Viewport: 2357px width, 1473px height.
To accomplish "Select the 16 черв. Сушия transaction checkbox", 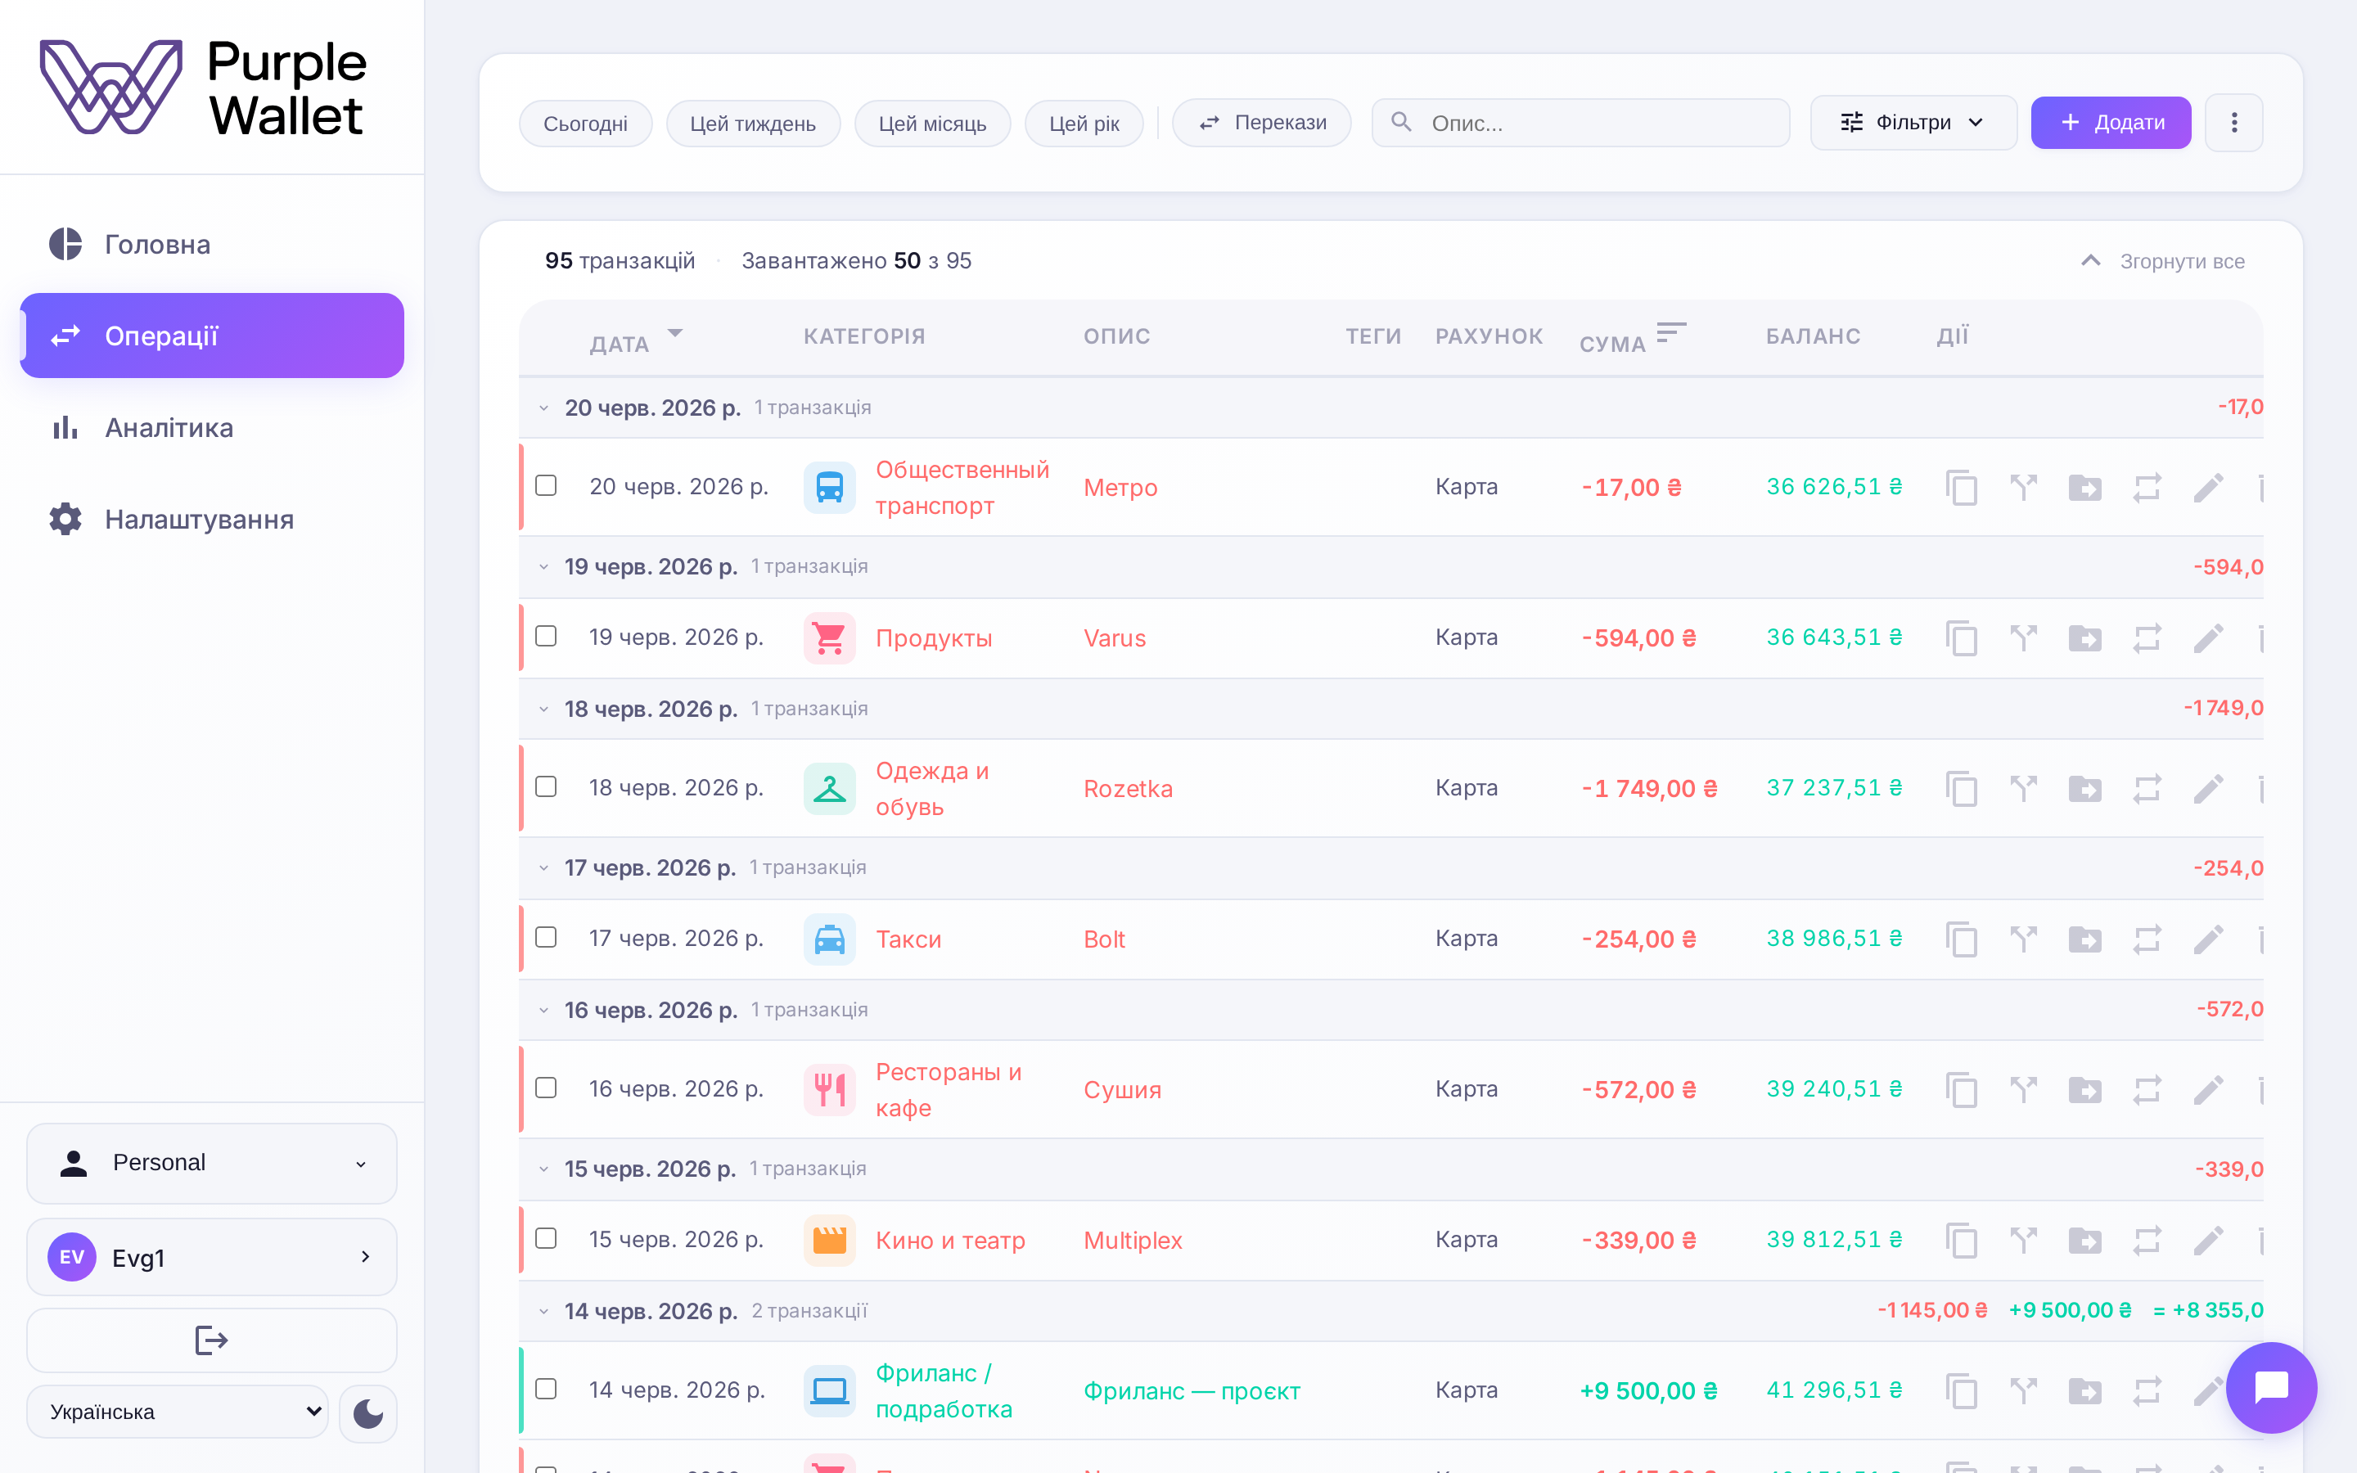I will [x=545, y=1088].
